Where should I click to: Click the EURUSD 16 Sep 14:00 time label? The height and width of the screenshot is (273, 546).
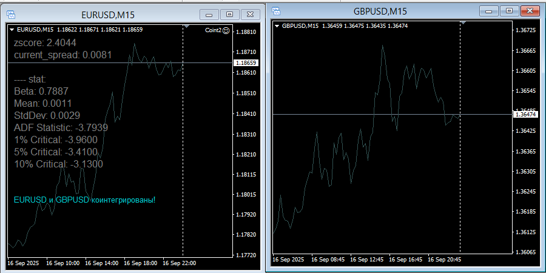102,263
